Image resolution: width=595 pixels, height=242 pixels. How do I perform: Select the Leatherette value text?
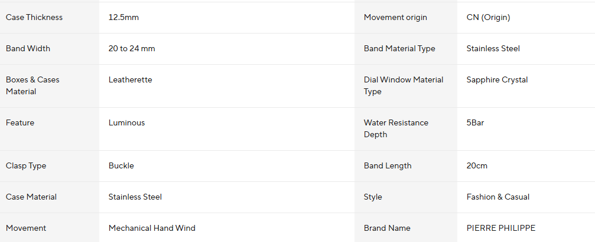pos(130,80)
